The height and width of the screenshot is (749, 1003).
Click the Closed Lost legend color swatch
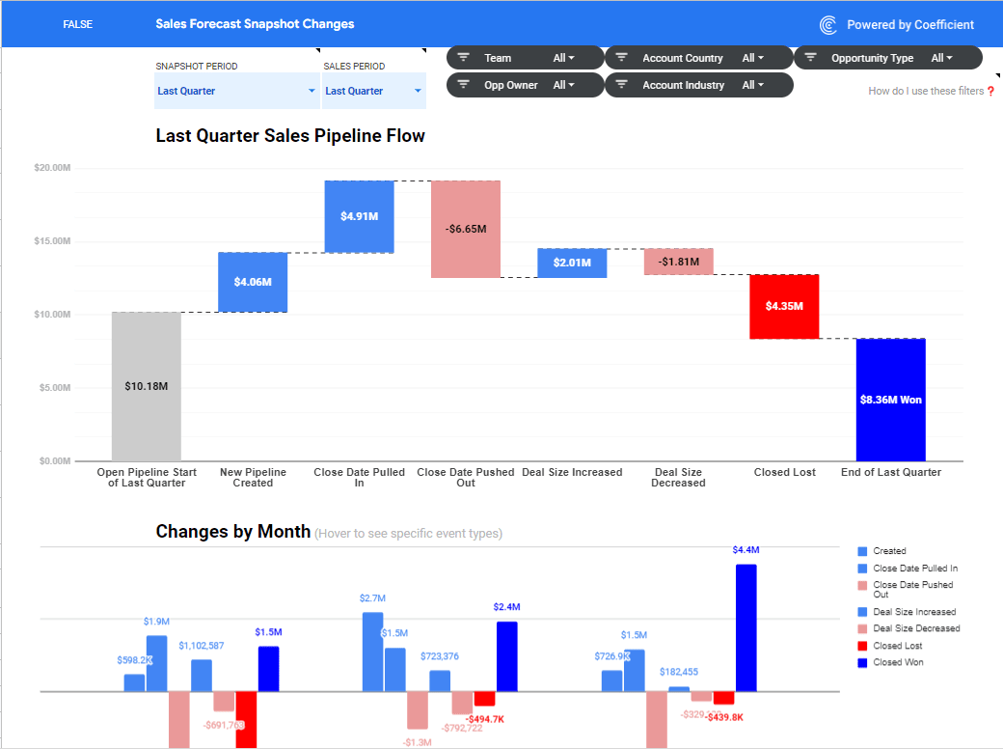(x=863, y=646)
